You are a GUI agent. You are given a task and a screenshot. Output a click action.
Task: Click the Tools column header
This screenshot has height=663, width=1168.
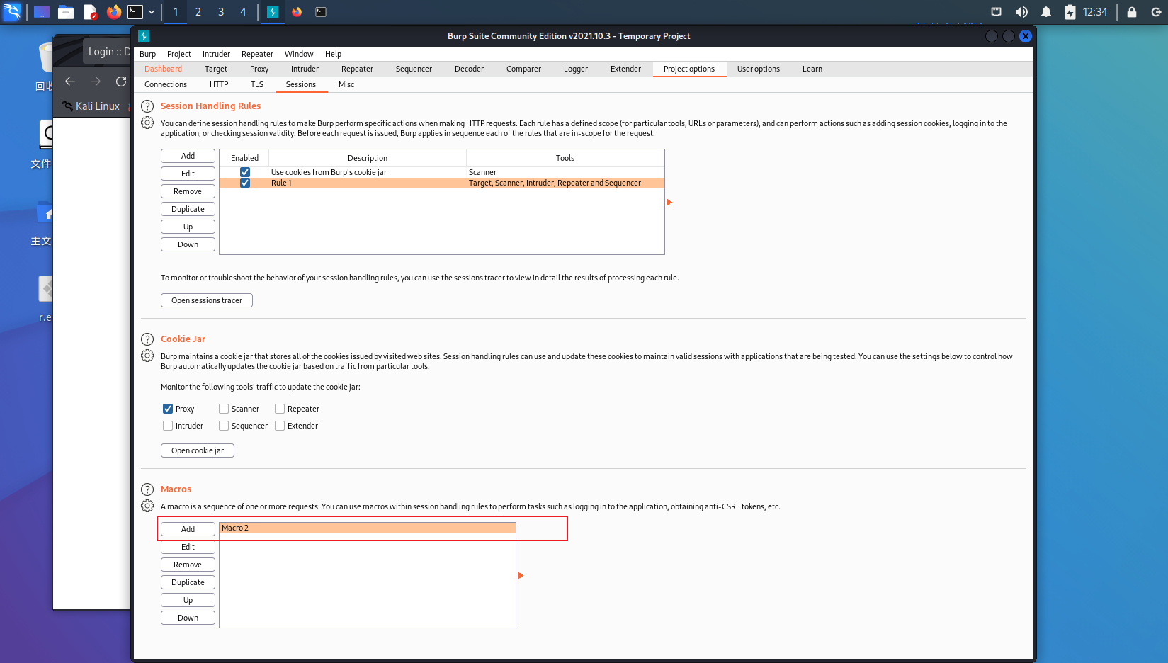coord(565,158)
